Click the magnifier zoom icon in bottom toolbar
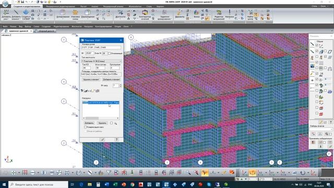This screenshot has height=188, width=334. coord(188,172)
